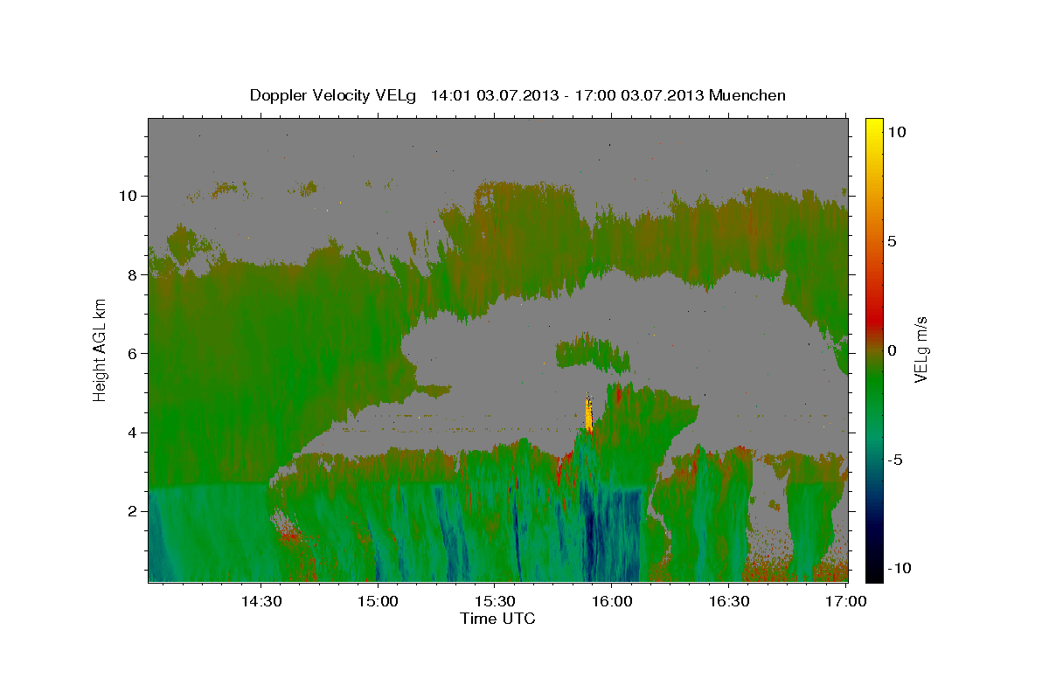Screen dimensions: 1049x699
Task: Click the yellow top of the colorbar
Action: click(873, 127)
